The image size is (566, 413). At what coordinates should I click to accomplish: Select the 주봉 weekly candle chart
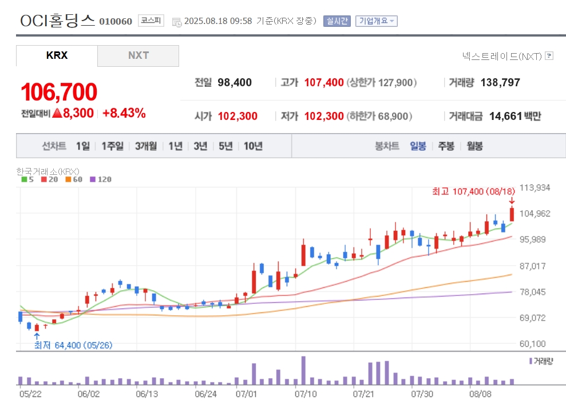tap(446, 146)
